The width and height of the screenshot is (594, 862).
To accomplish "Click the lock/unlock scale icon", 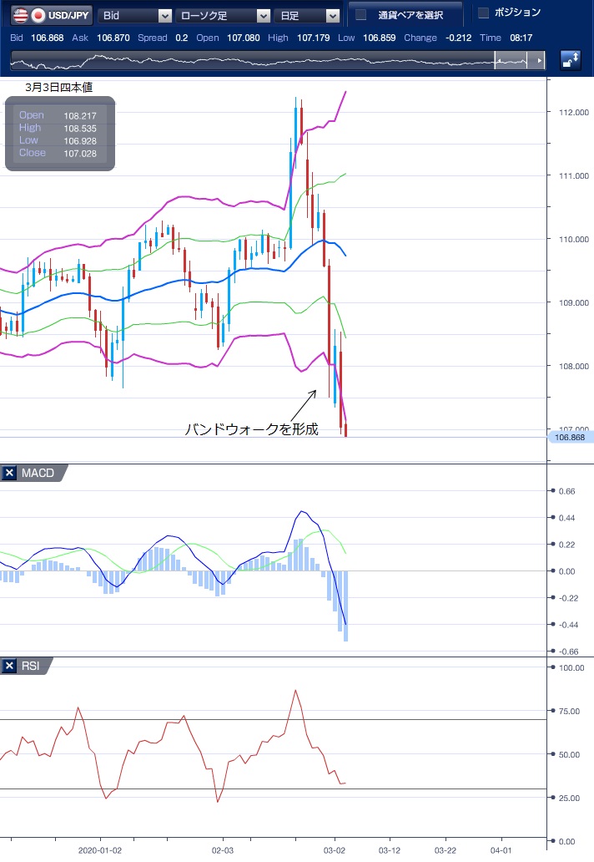I will pyautogui.click(x=571, y=60).
